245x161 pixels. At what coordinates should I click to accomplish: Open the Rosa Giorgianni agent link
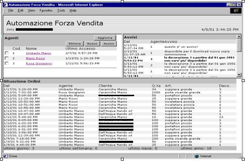[39, 63]
